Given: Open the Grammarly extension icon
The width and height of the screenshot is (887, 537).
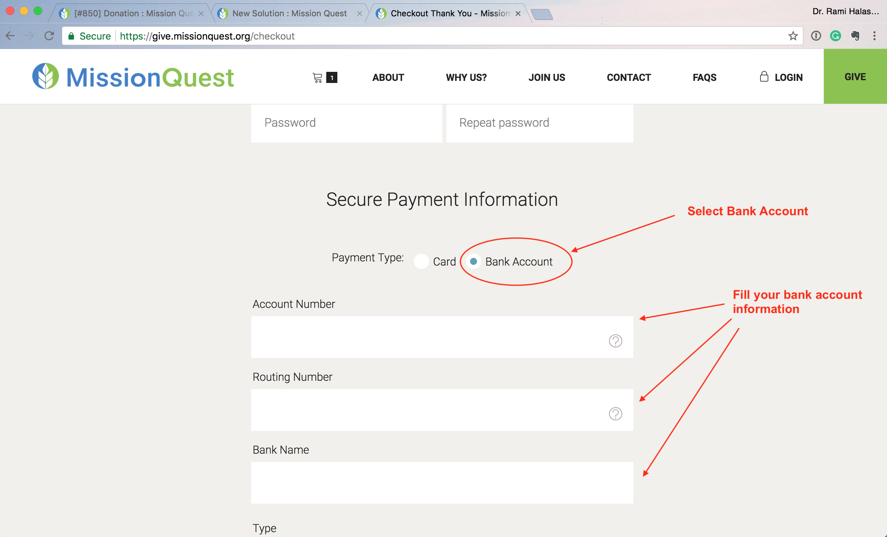Looking at the screenshot, I should click(836, 36).
